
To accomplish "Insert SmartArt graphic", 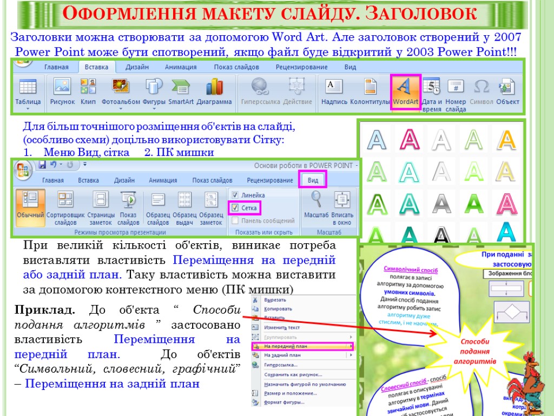I will point(181,92).
